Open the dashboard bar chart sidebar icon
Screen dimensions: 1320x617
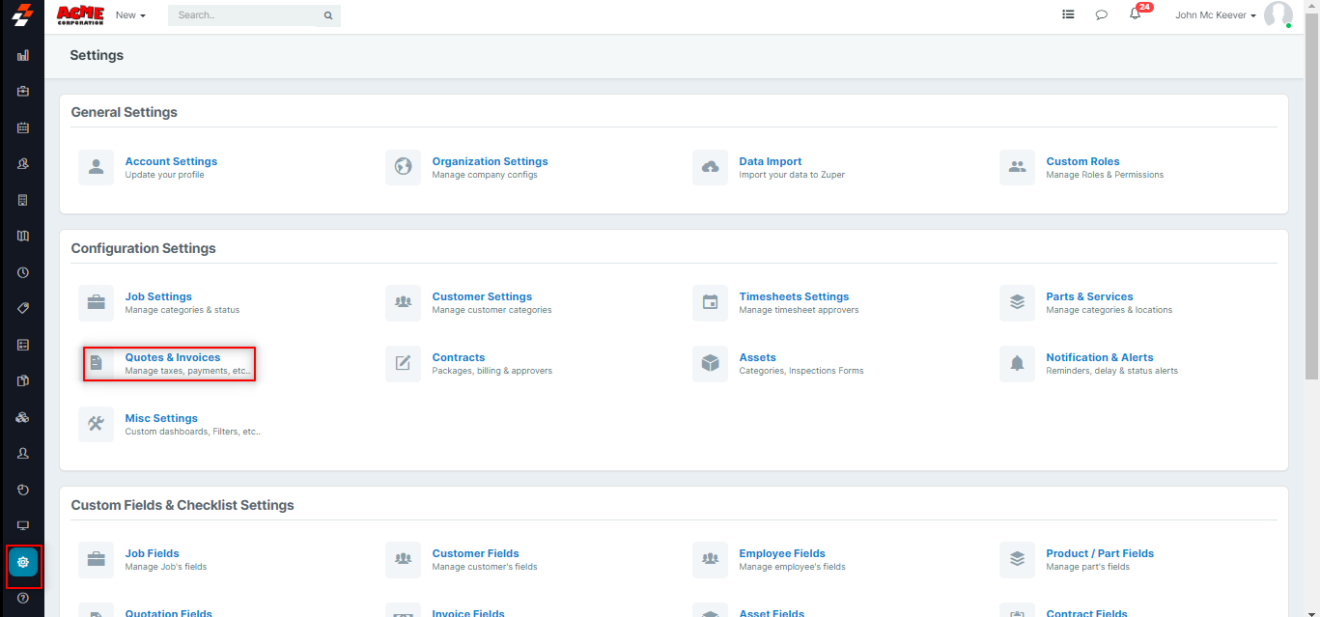pyautogui.click(x=23, y=56)
